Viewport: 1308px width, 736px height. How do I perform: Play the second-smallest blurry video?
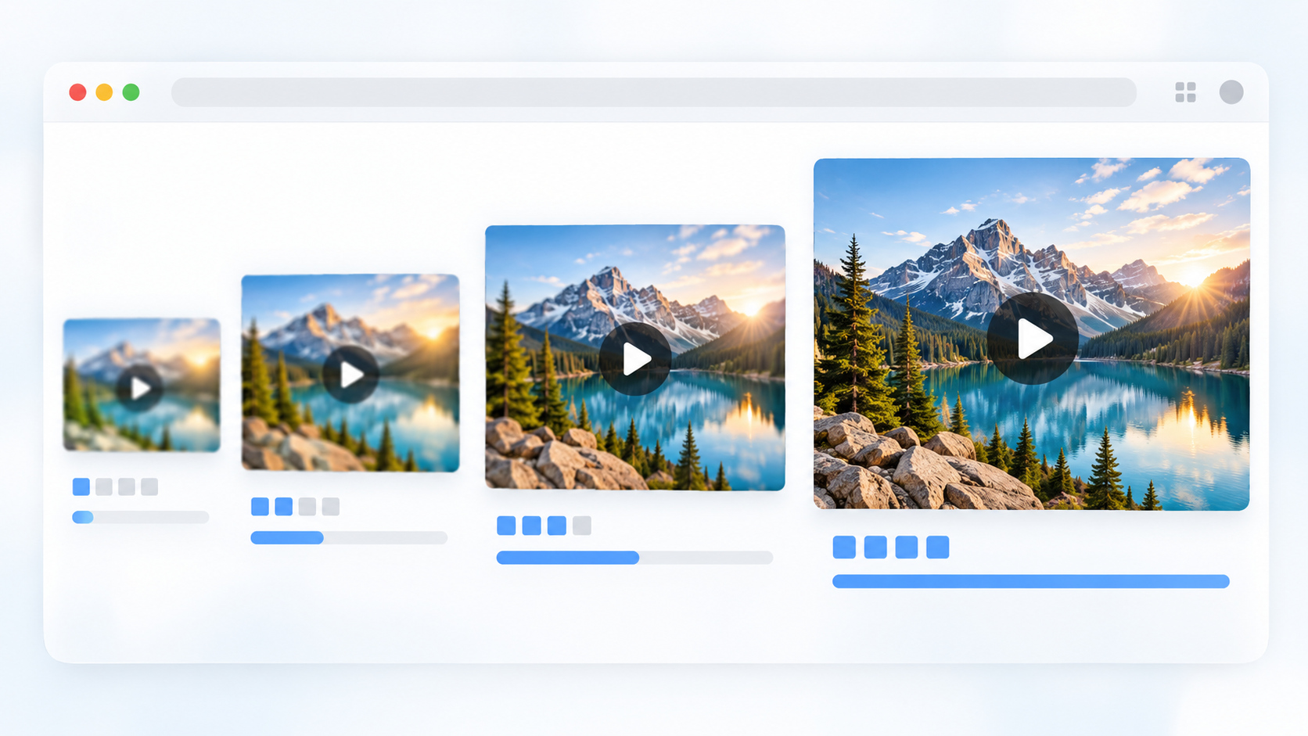pos(350,375)
